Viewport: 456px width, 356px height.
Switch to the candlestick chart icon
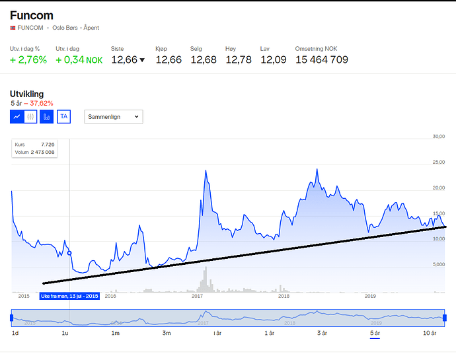30,116
